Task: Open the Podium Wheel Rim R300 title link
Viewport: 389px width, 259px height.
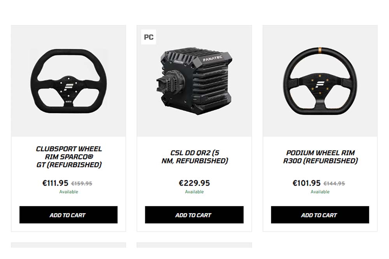Action: click(320, 157)
